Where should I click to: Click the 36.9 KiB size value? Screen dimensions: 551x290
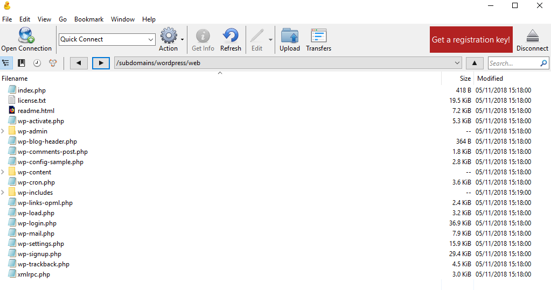(x=460, y=223)
